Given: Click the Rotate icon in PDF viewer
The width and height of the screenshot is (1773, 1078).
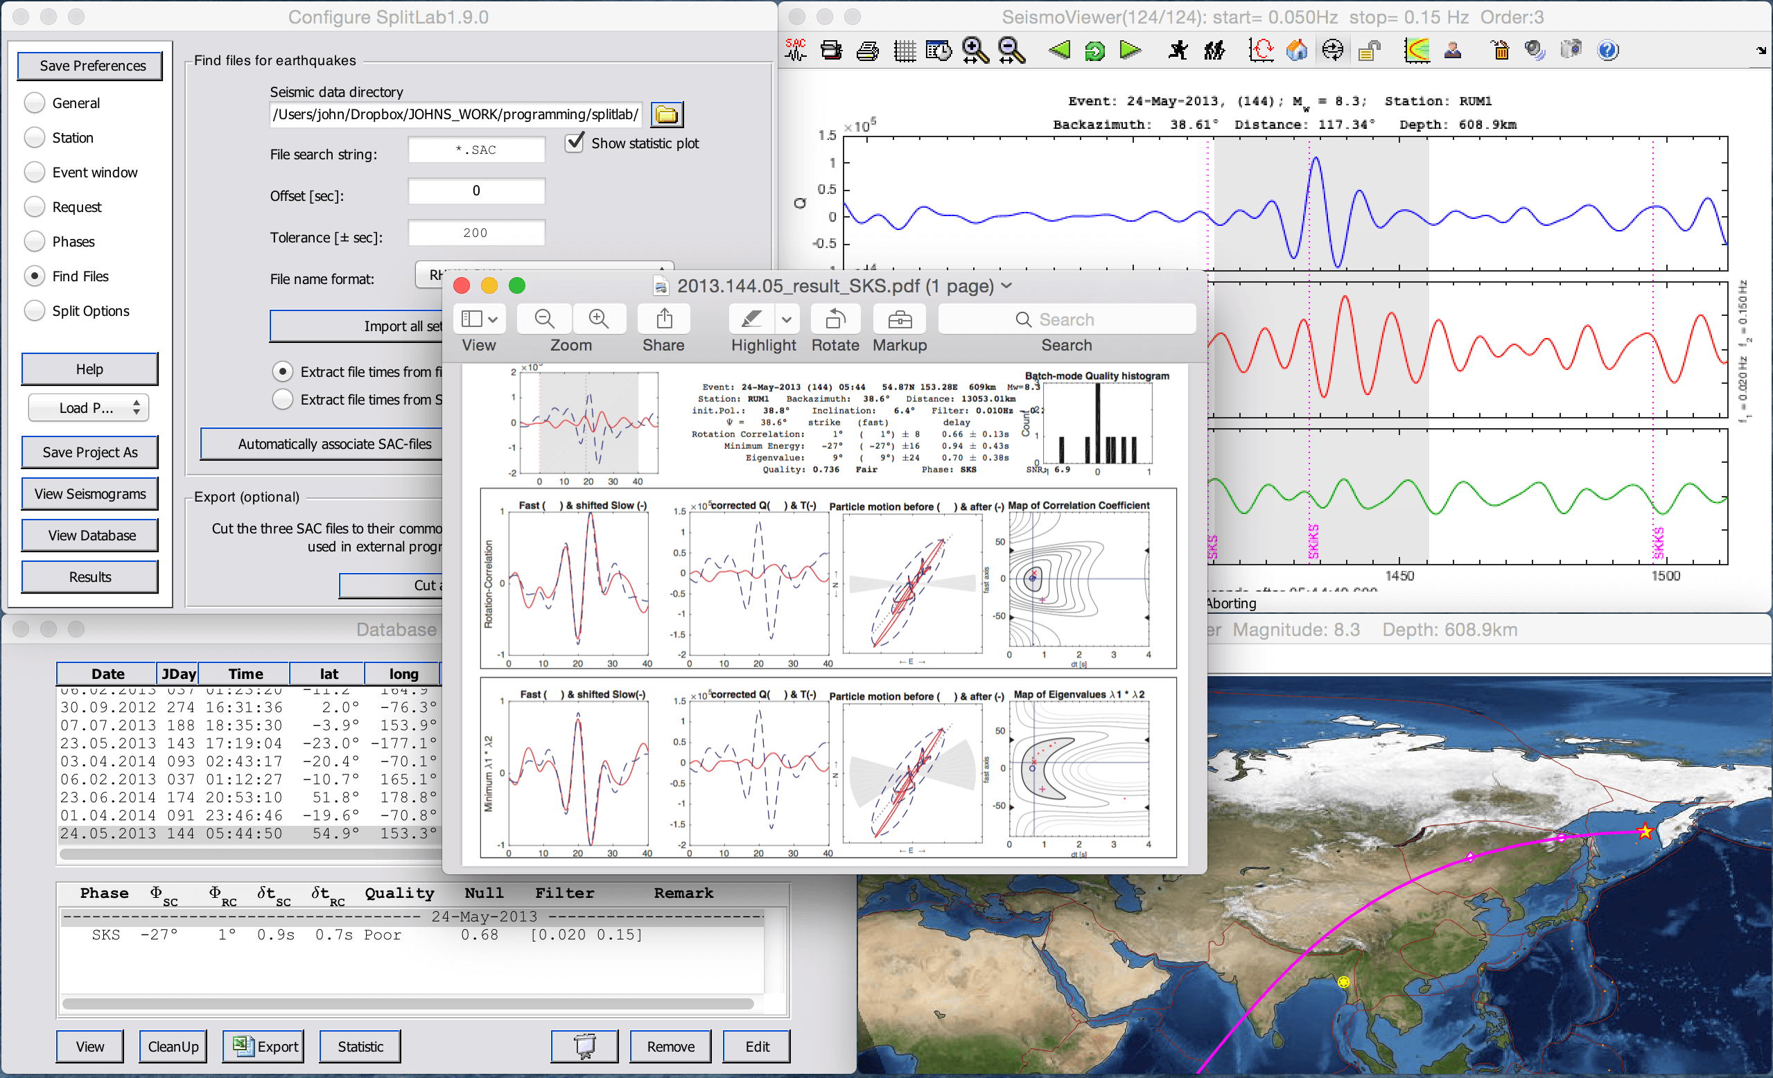Looking at the screenshot, I should click(x=835, y=319).
